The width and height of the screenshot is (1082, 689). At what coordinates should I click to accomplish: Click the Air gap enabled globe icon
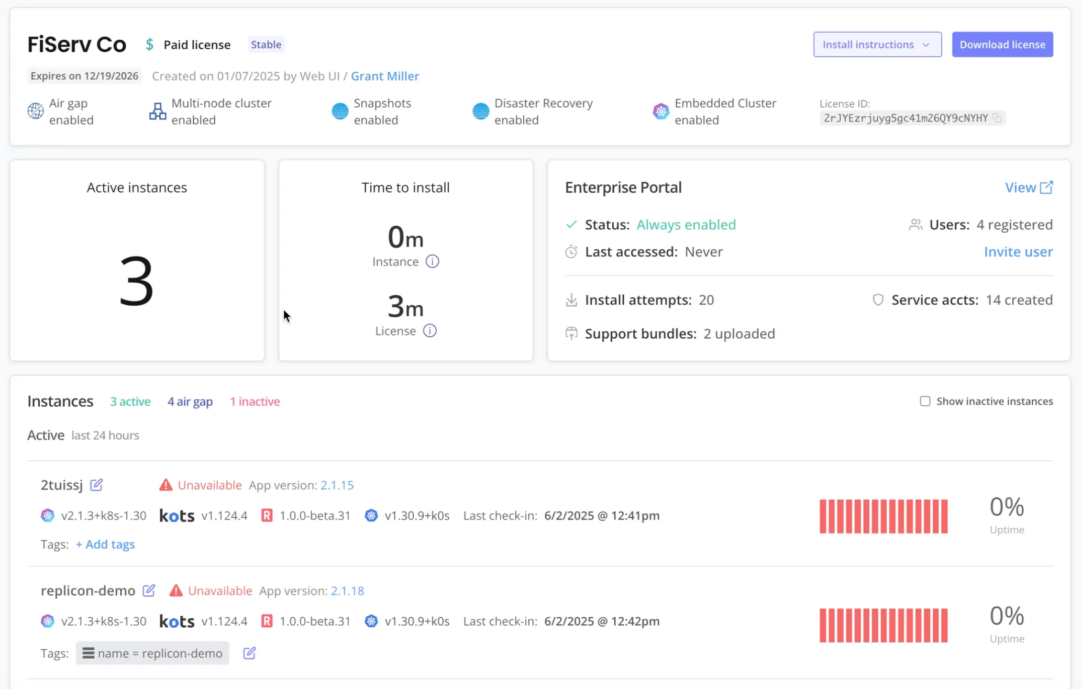36,111
